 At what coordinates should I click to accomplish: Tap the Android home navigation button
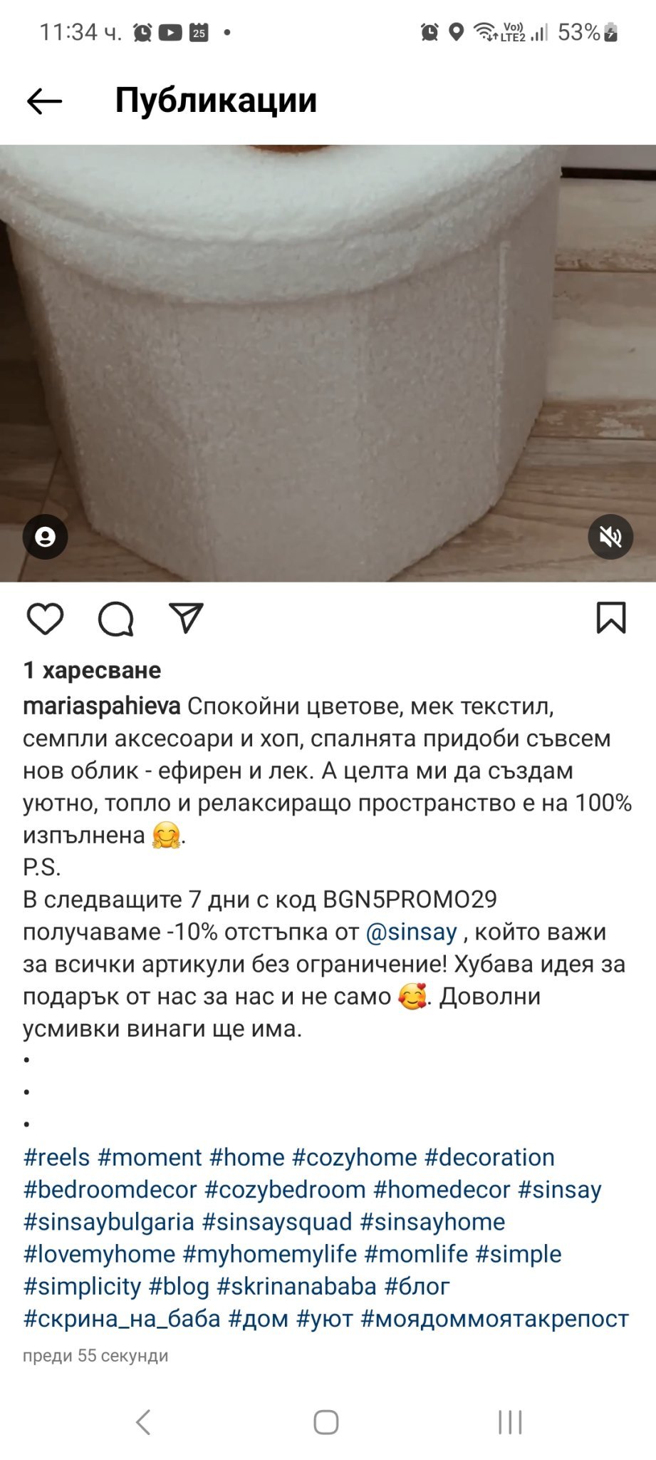click(x=326, y=1422)
